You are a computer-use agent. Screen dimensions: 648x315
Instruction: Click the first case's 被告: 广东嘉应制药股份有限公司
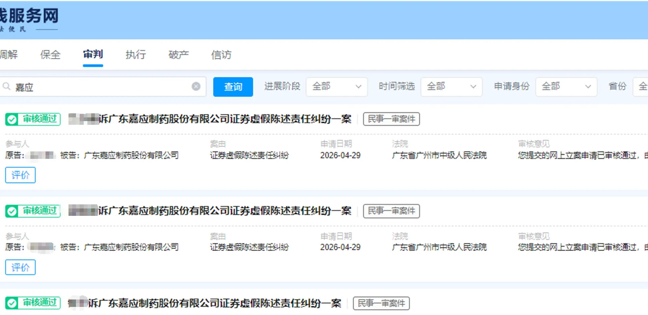[119, 155]
